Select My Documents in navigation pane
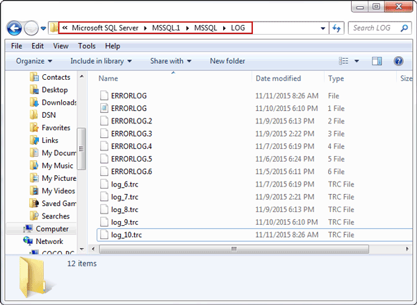 point(54,153)
